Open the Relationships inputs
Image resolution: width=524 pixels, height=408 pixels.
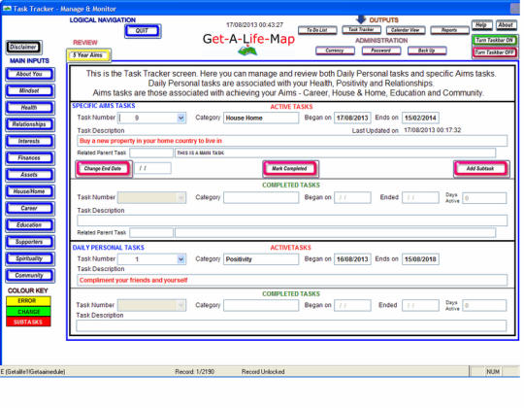click(30, 124)
